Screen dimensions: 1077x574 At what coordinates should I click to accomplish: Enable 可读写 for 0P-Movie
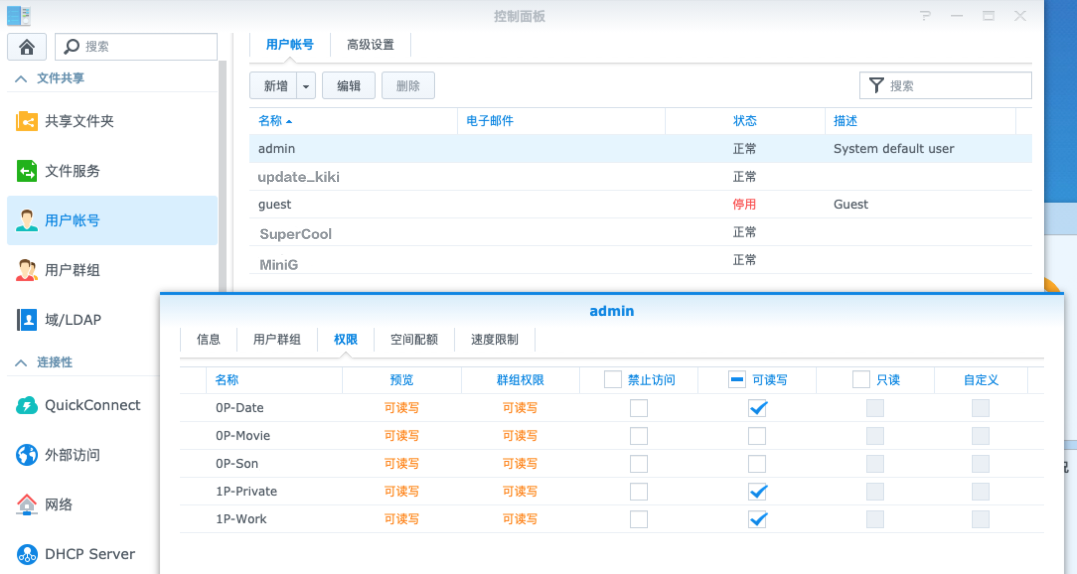757,436
